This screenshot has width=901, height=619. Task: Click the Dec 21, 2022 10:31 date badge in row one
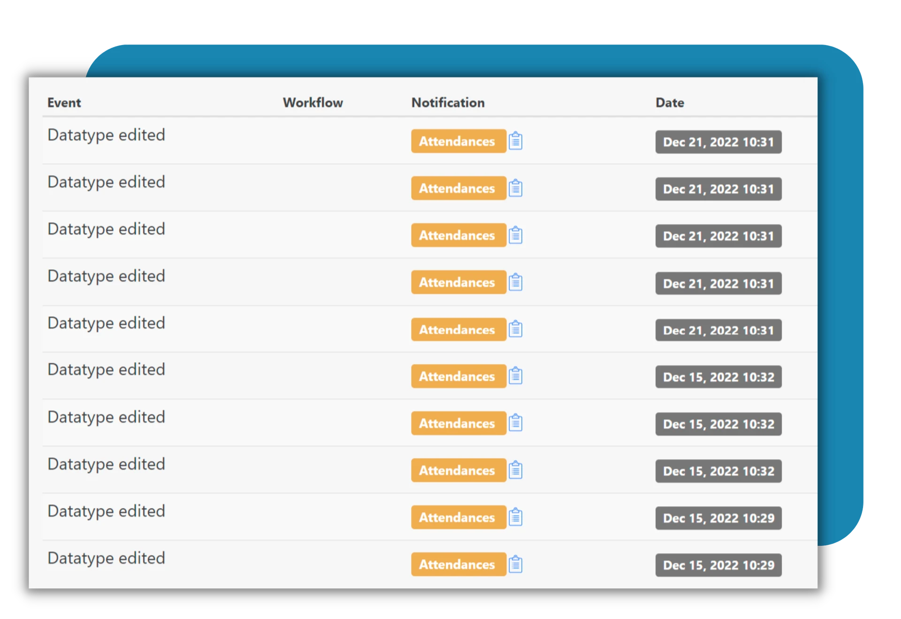(x=718, y=142)
